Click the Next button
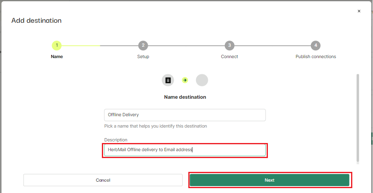 (270, 180)
